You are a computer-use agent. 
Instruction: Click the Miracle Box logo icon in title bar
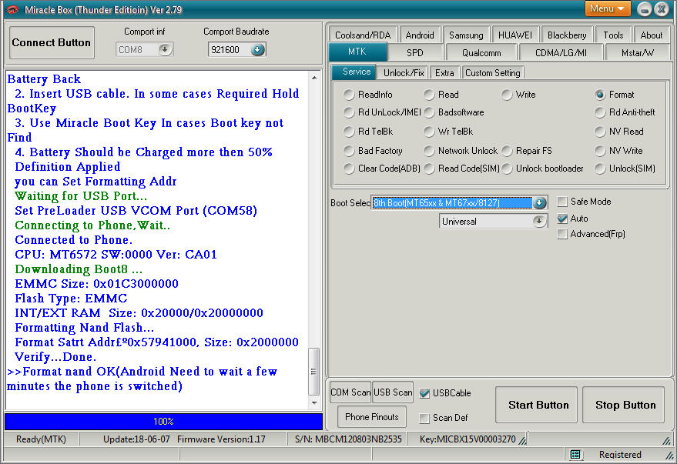pos(12,9)
